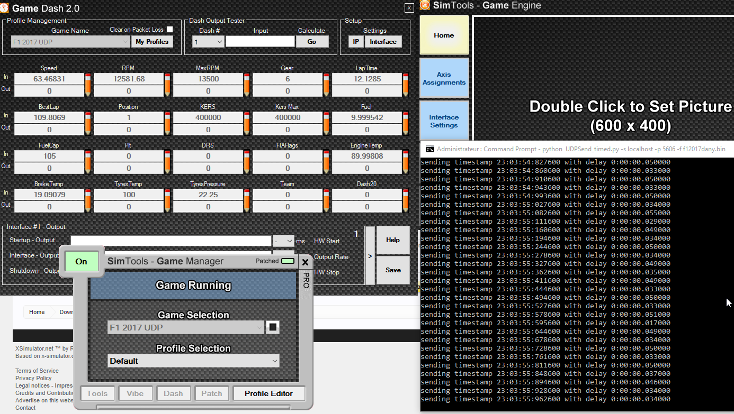Open the Game Selection dropdown in Game Manager

(x=186, y=328)
